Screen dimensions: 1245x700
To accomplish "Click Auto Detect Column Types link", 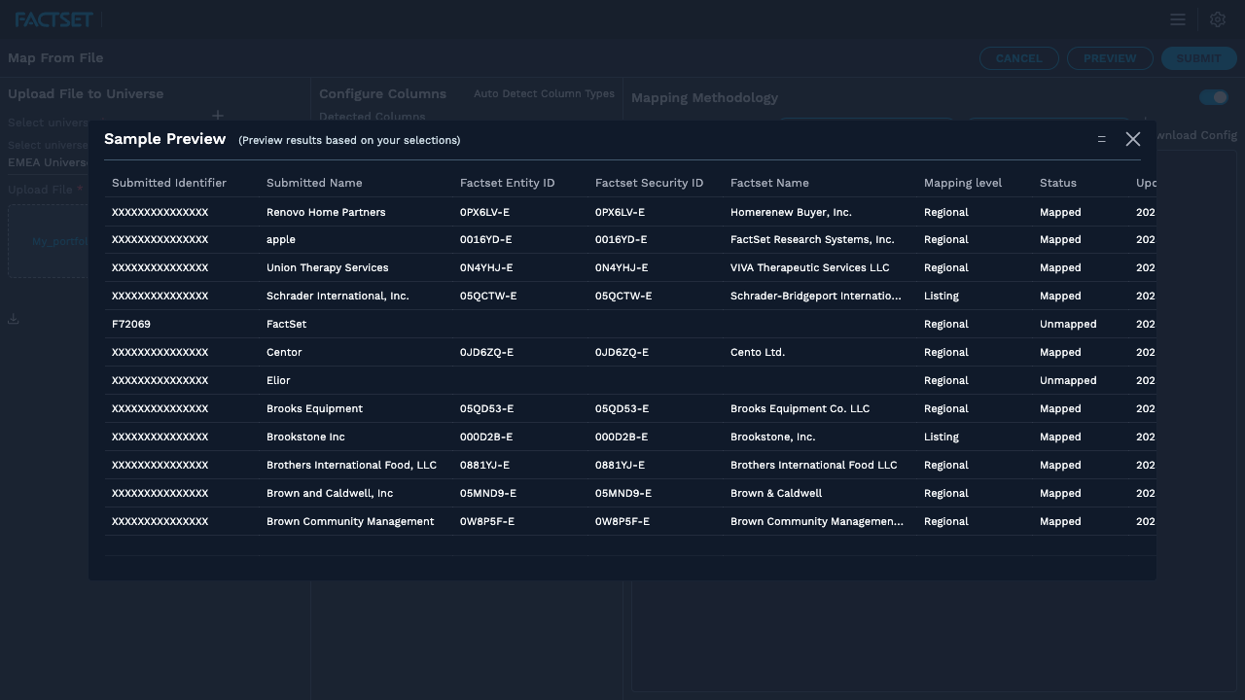I will (544, 93).
